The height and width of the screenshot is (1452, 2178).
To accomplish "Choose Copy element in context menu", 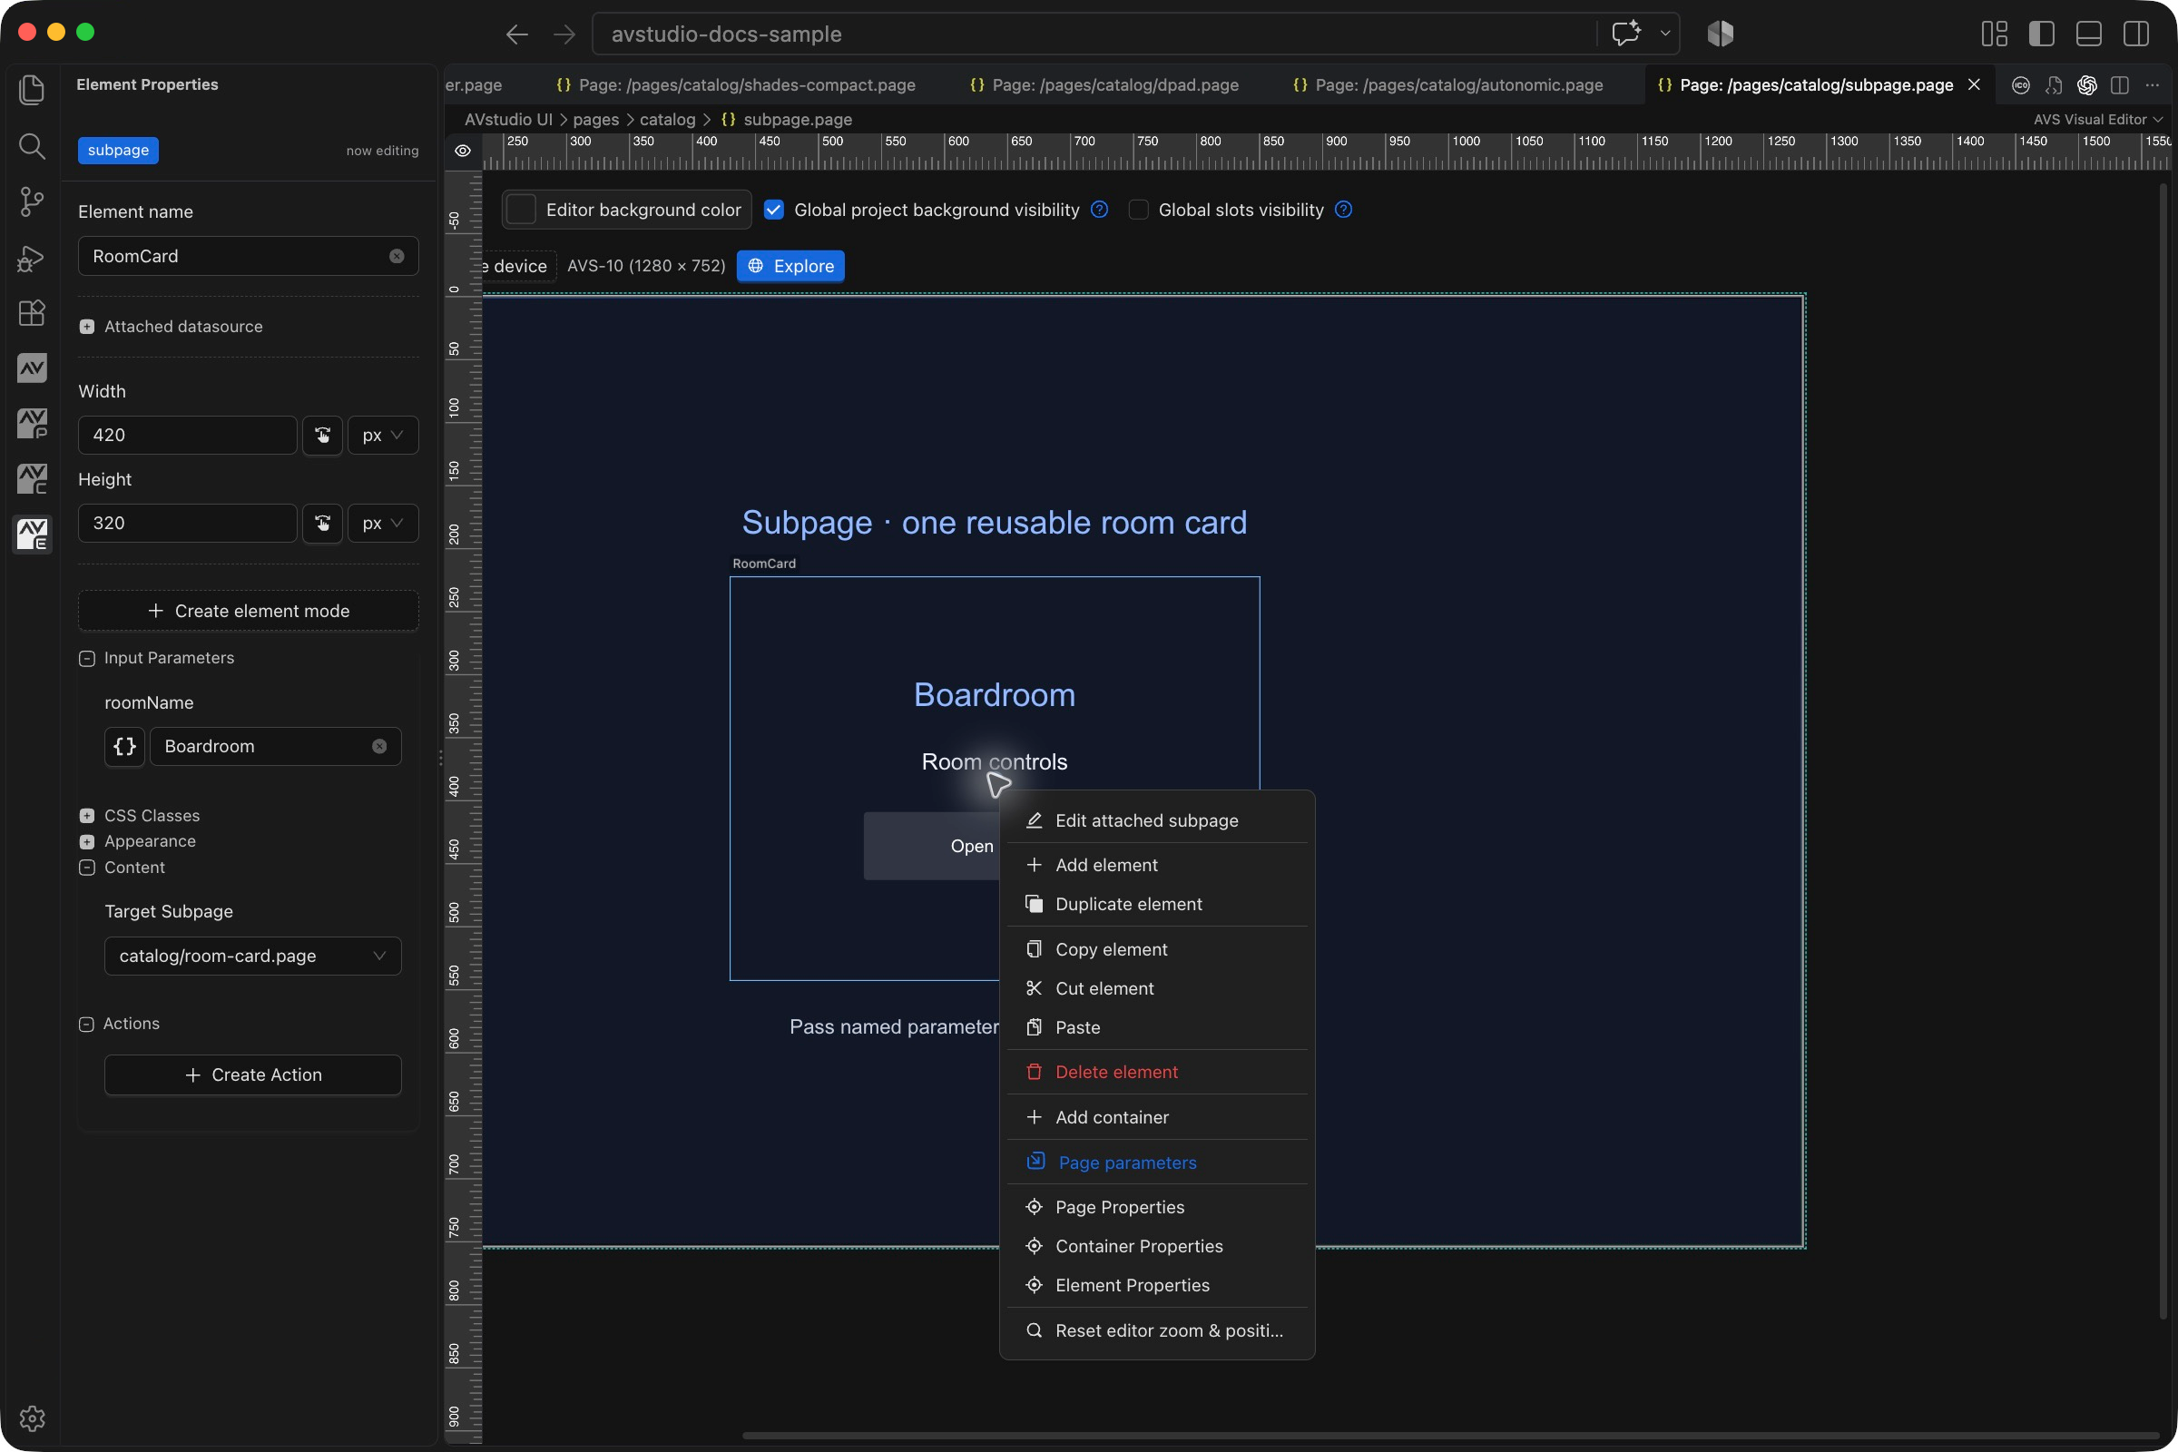I will click(x=1156, y=949).
